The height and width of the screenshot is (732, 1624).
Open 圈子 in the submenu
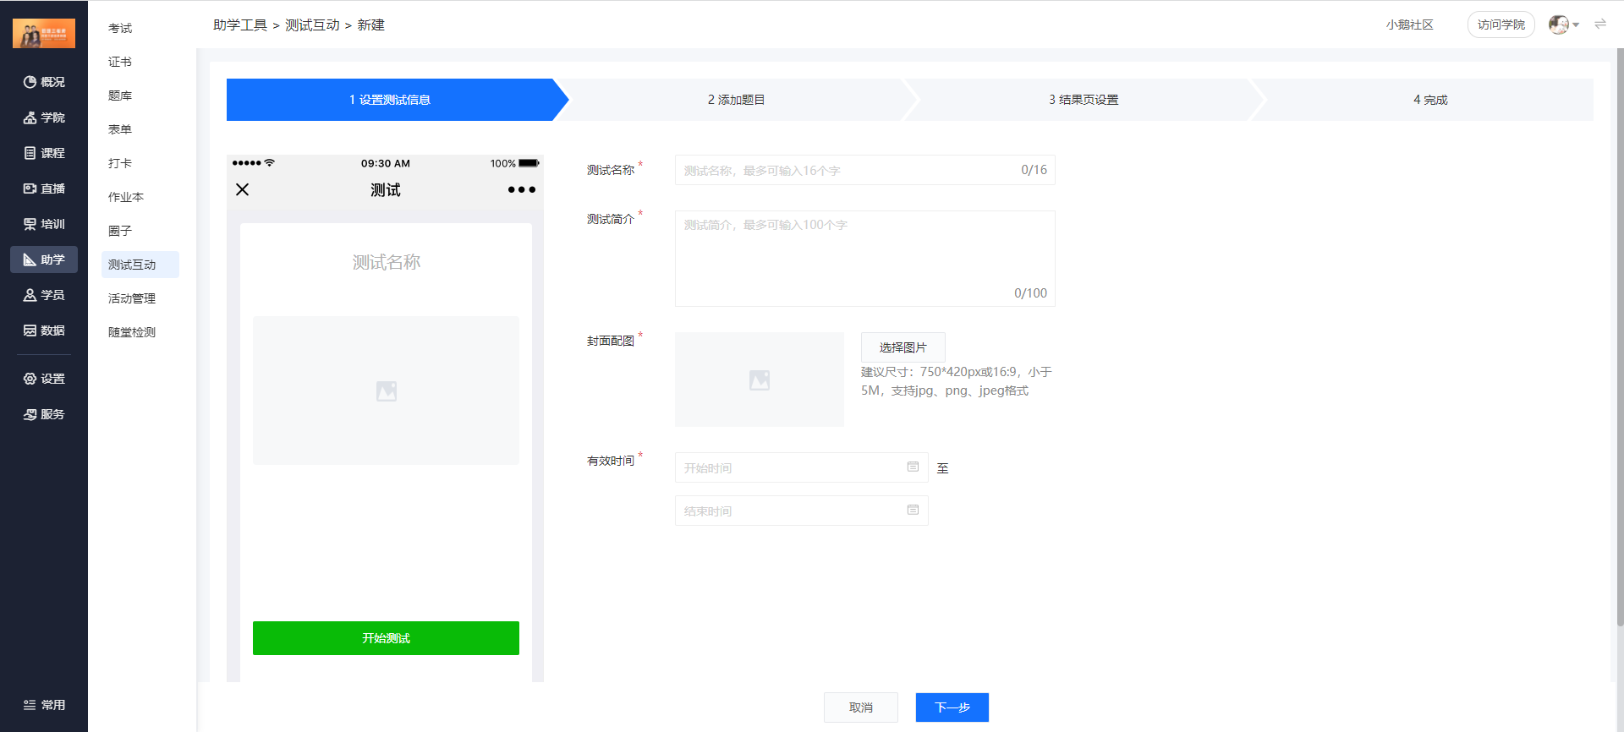pyautogui.click(x=120, y=231)
